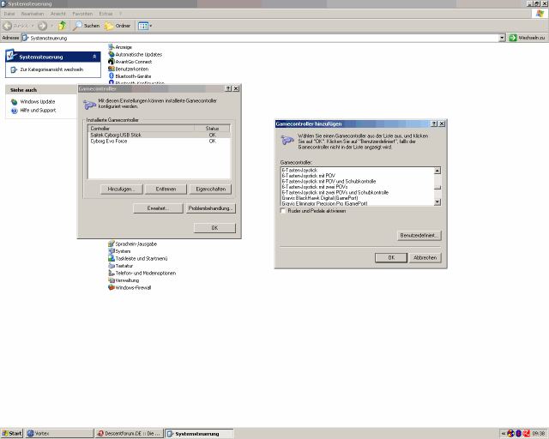Screen dimensions: 549x439
Task: Select Cyborg Evo Force row
Action: tap(159, 141)
